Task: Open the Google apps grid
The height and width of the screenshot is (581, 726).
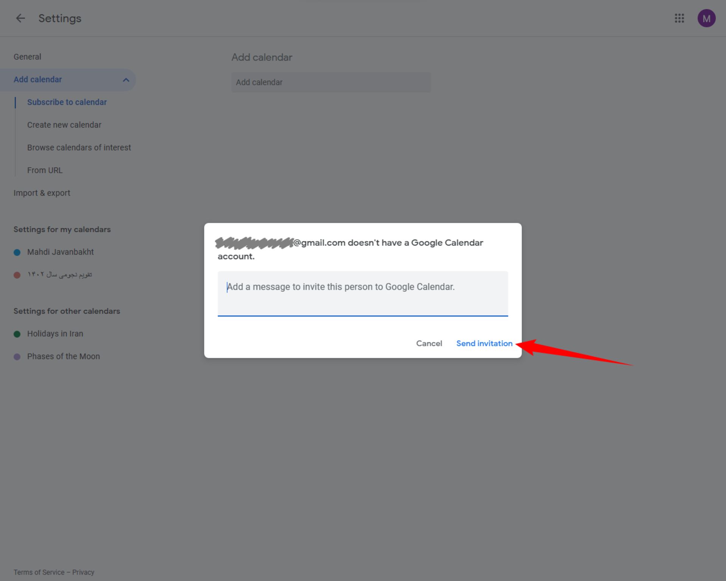Action: pos(679,18)
